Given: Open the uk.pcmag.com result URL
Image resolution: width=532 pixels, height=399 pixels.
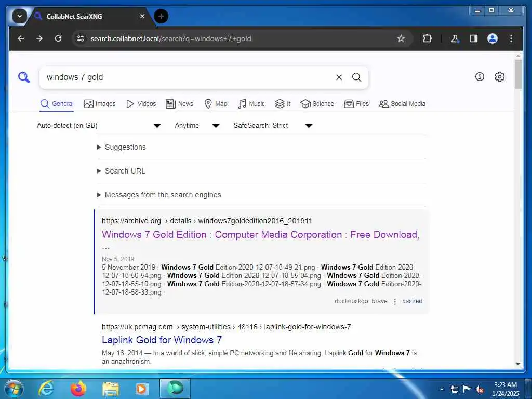Looking at the screenshot, I should click(x=227, y=327).
